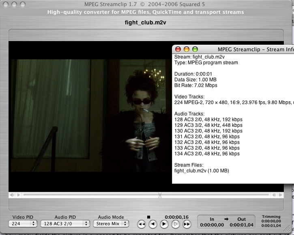This screenshot has width=294, height=235.
Task: Click the step-backward icon at the right of the scrubber
Action: tap(274, 195)
